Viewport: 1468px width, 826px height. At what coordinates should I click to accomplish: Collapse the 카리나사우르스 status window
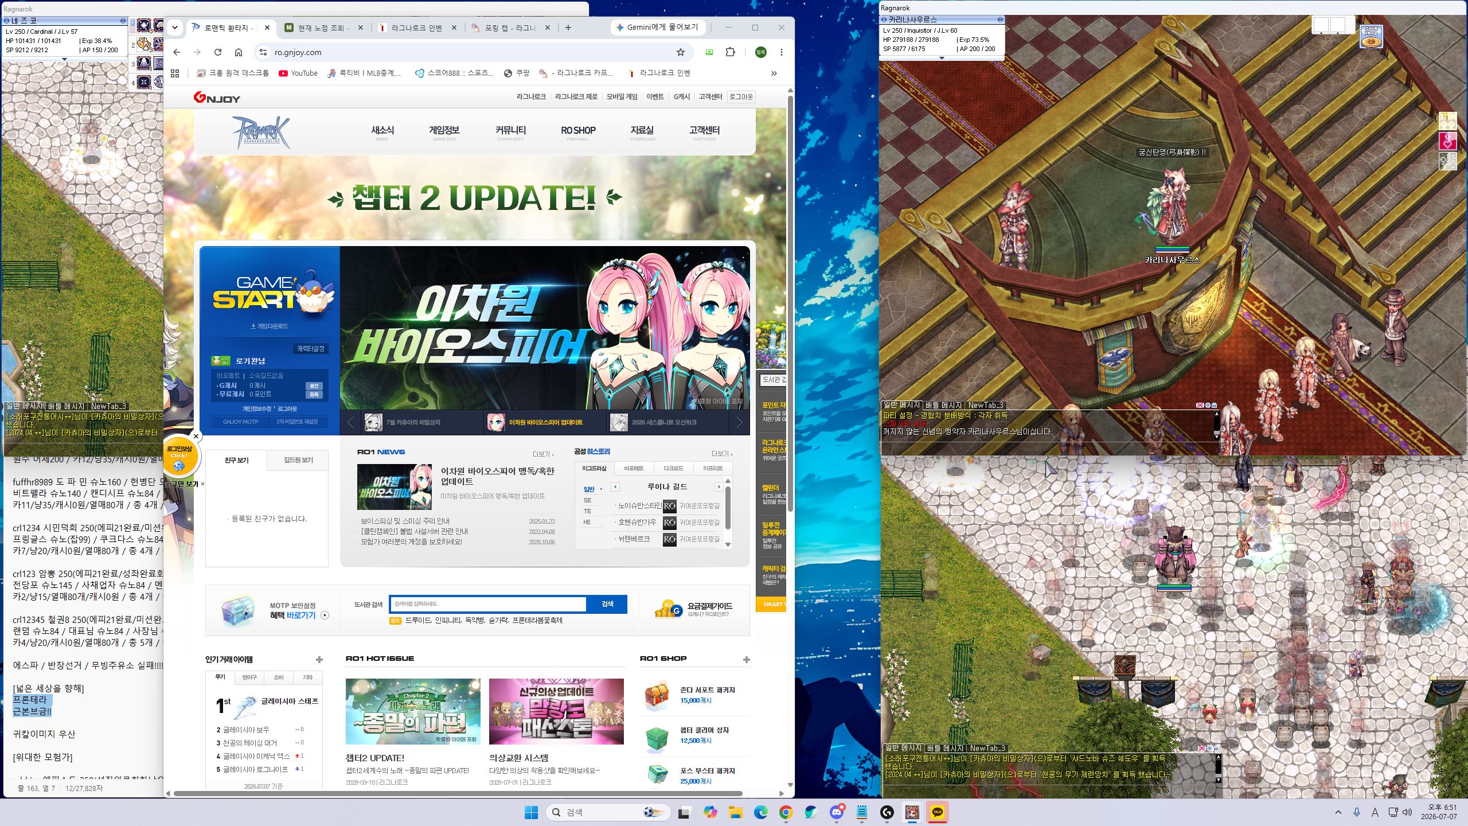(x=1000, y=20)
